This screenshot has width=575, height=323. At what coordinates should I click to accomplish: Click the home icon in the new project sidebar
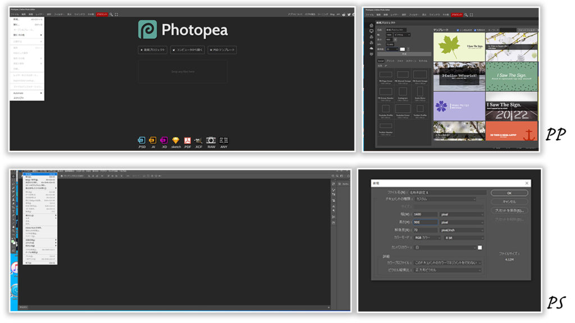pyautogui.click(x=371, y=25)
